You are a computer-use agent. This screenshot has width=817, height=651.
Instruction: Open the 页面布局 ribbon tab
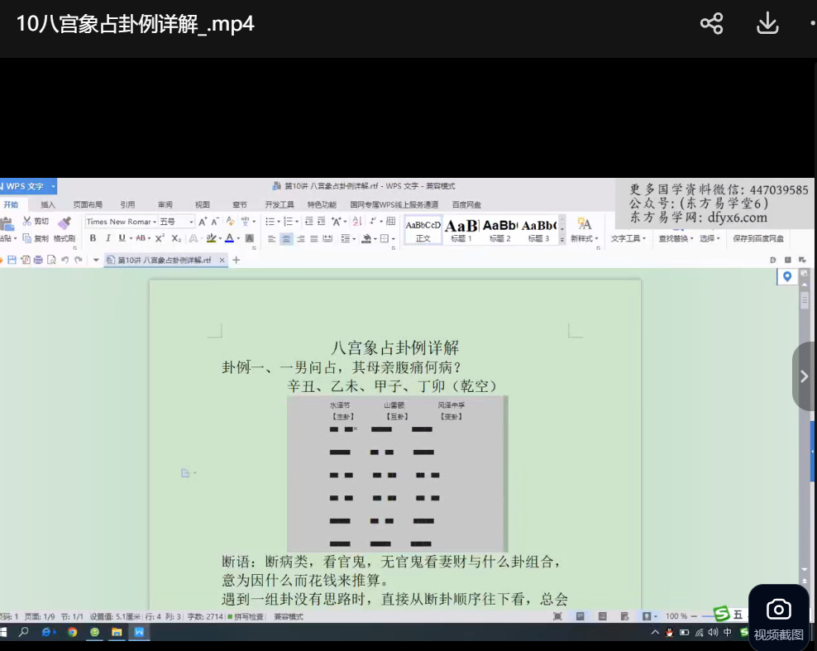coord(88,204)
